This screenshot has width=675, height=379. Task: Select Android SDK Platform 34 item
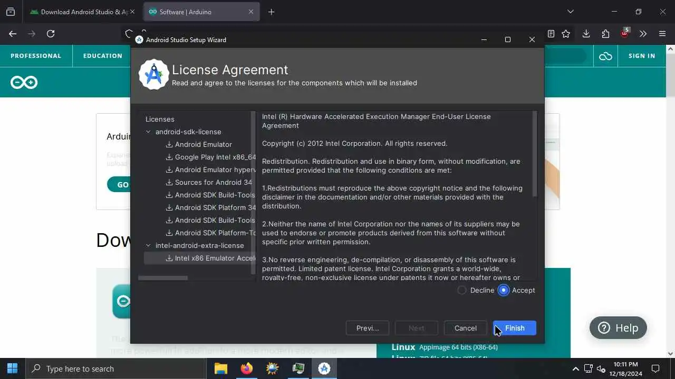click(x=215, y=207)
